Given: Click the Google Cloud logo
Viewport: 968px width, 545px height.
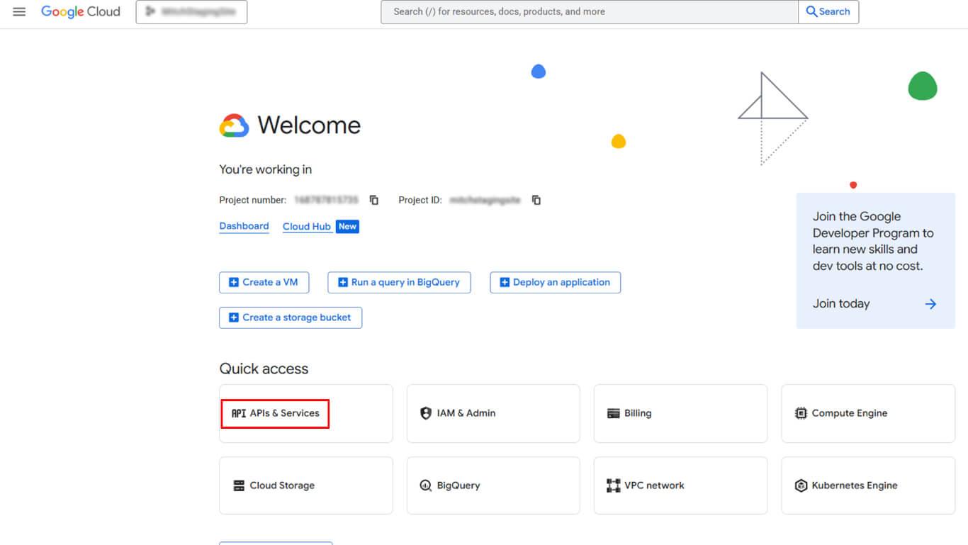Looking at the screenshot, I should (x=81, y=12).
